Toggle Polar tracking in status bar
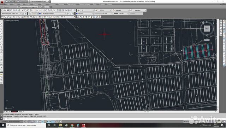This screenshot has height=129, width=226. click(x=35, y=122)
